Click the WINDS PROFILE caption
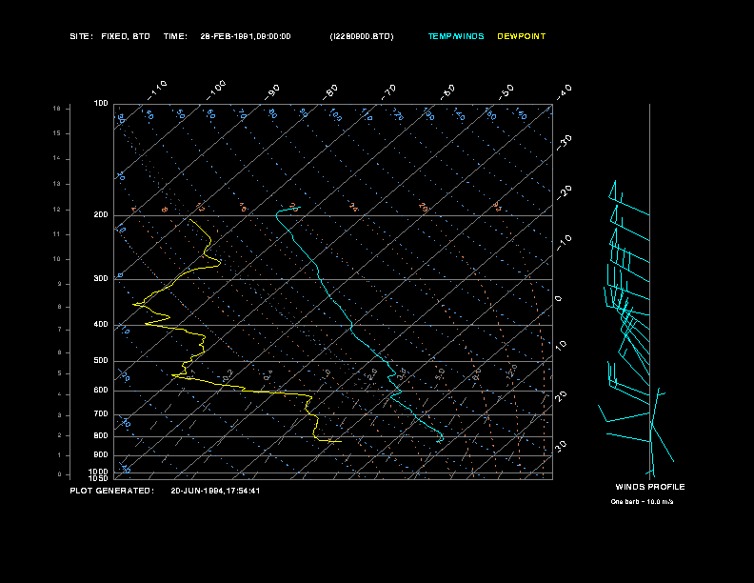 [650, 487]
